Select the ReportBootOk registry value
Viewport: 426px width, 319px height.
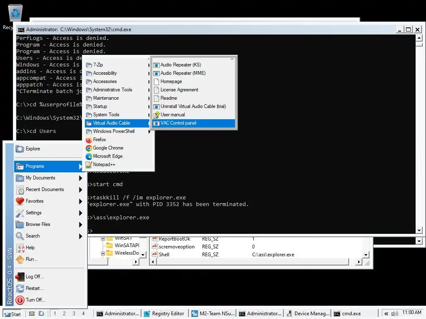[x=174, y=239]
